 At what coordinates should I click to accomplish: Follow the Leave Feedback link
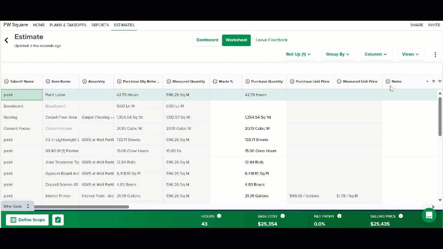pyautogui.click(x=272, y=40)
